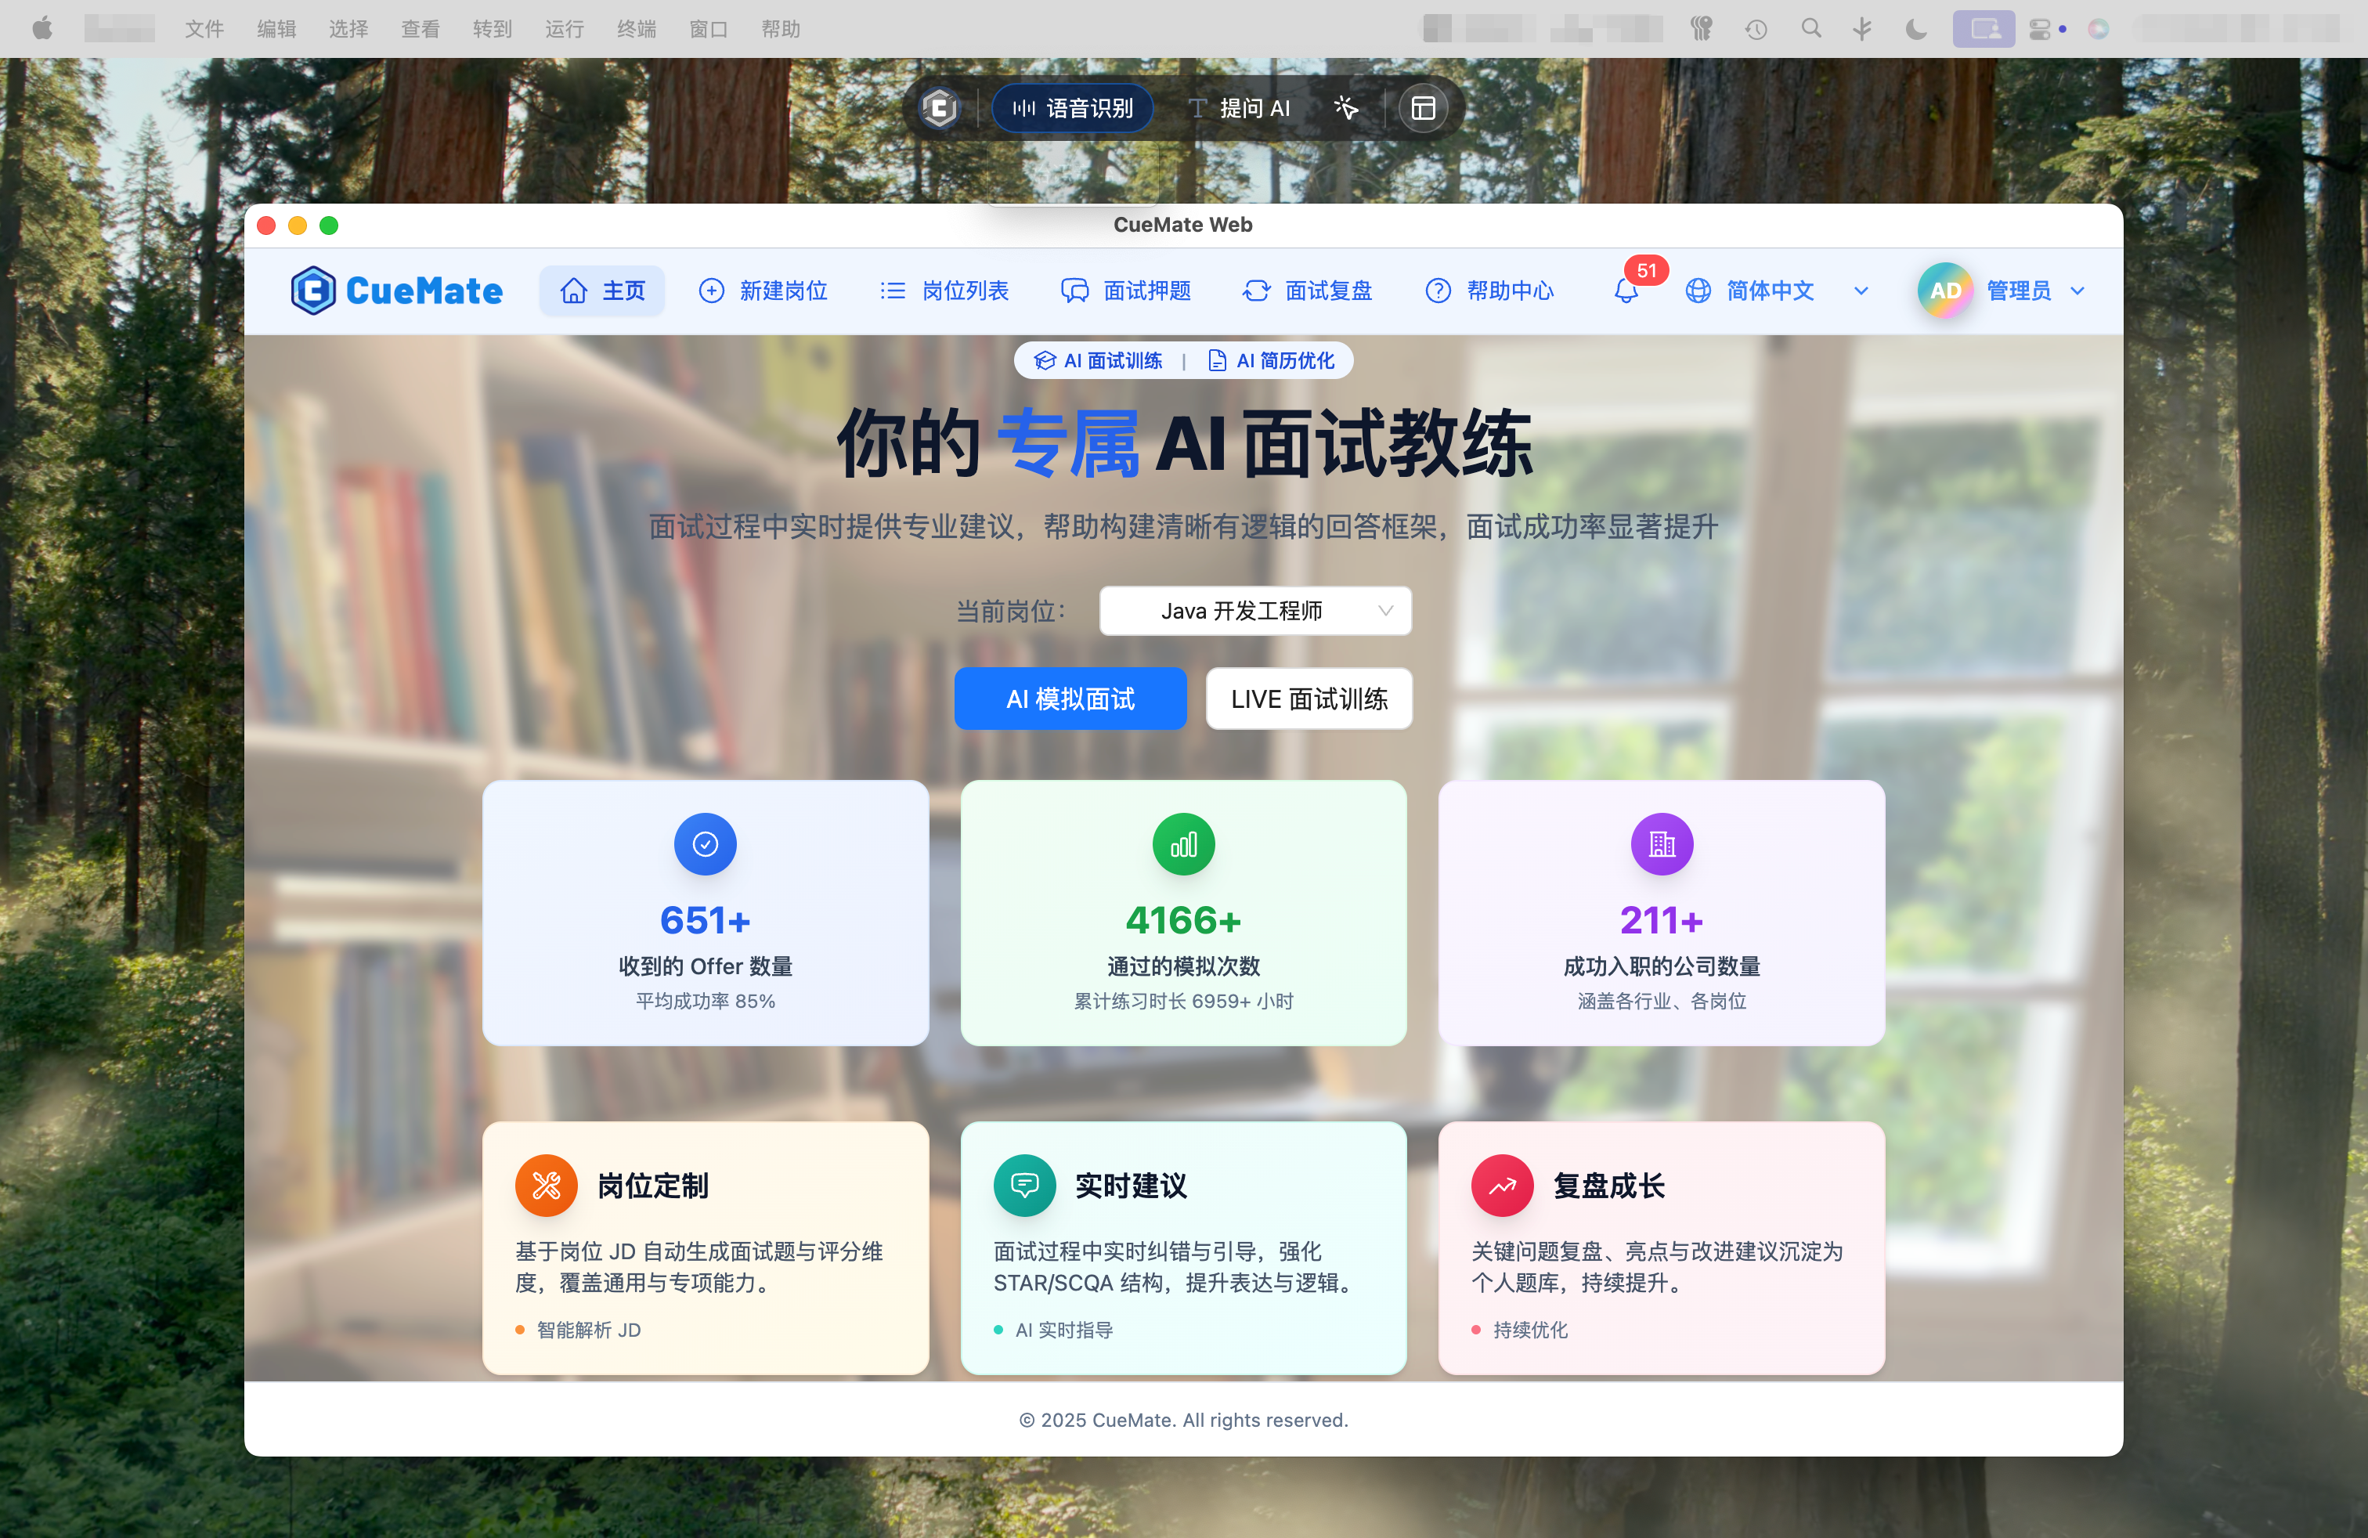Toggle macOS Do Not Disturb moon icon

point(1915,29)
